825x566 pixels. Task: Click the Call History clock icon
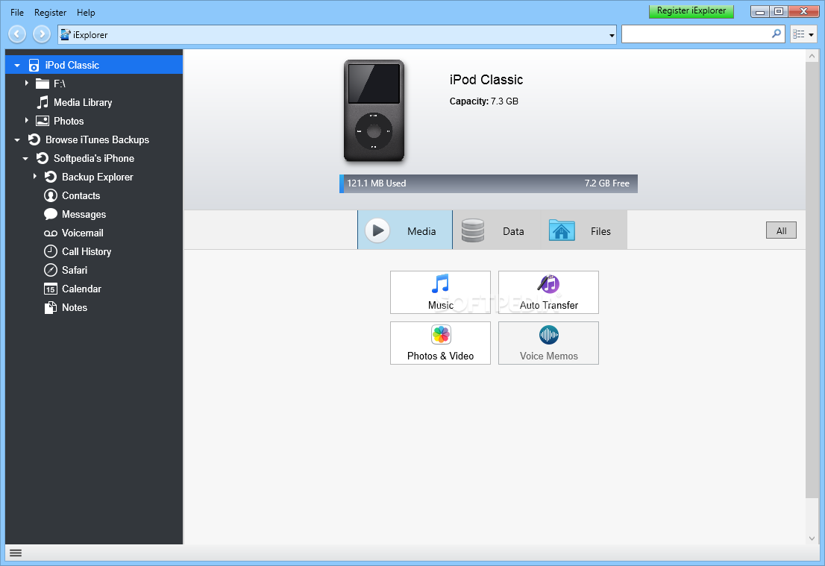[51, 251]
